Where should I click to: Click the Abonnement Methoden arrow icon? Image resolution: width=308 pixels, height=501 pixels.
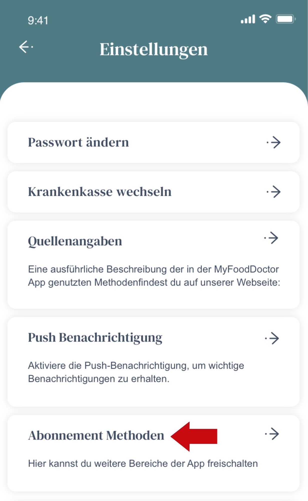point(272,434)
